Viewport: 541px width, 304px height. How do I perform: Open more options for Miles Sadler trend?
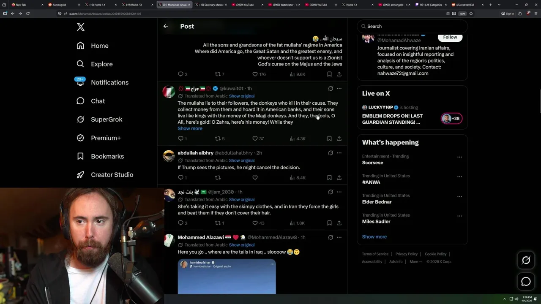(459, 216)
